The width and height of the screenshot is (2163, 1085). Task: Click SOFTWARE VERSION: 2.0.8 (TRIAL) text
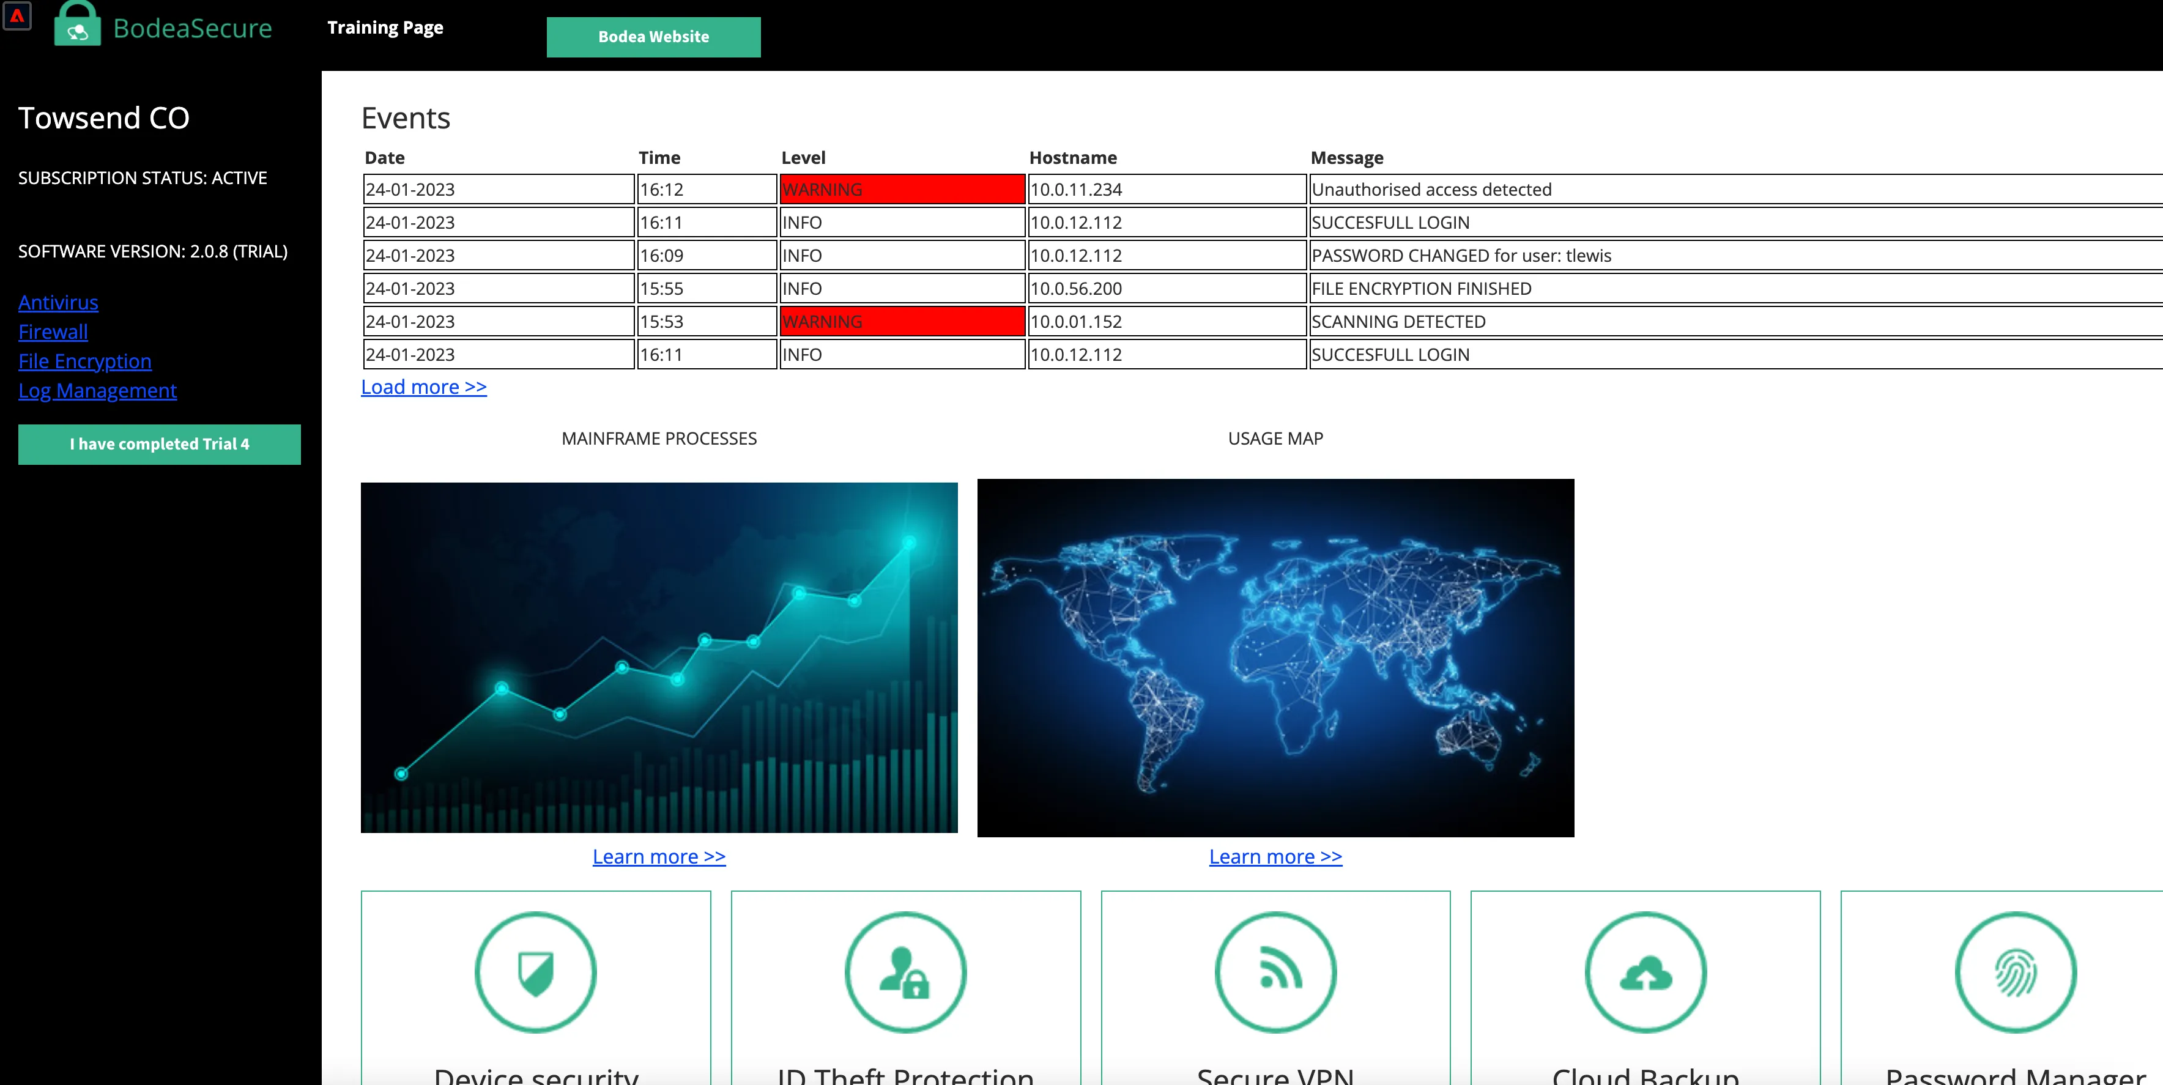153,252
